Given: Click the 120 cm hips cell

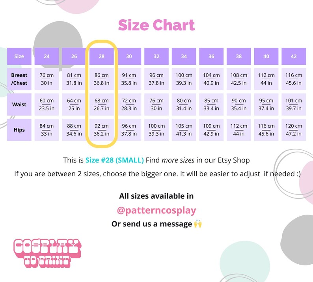Looking at the screenshot, I should (x=293, y=130).
